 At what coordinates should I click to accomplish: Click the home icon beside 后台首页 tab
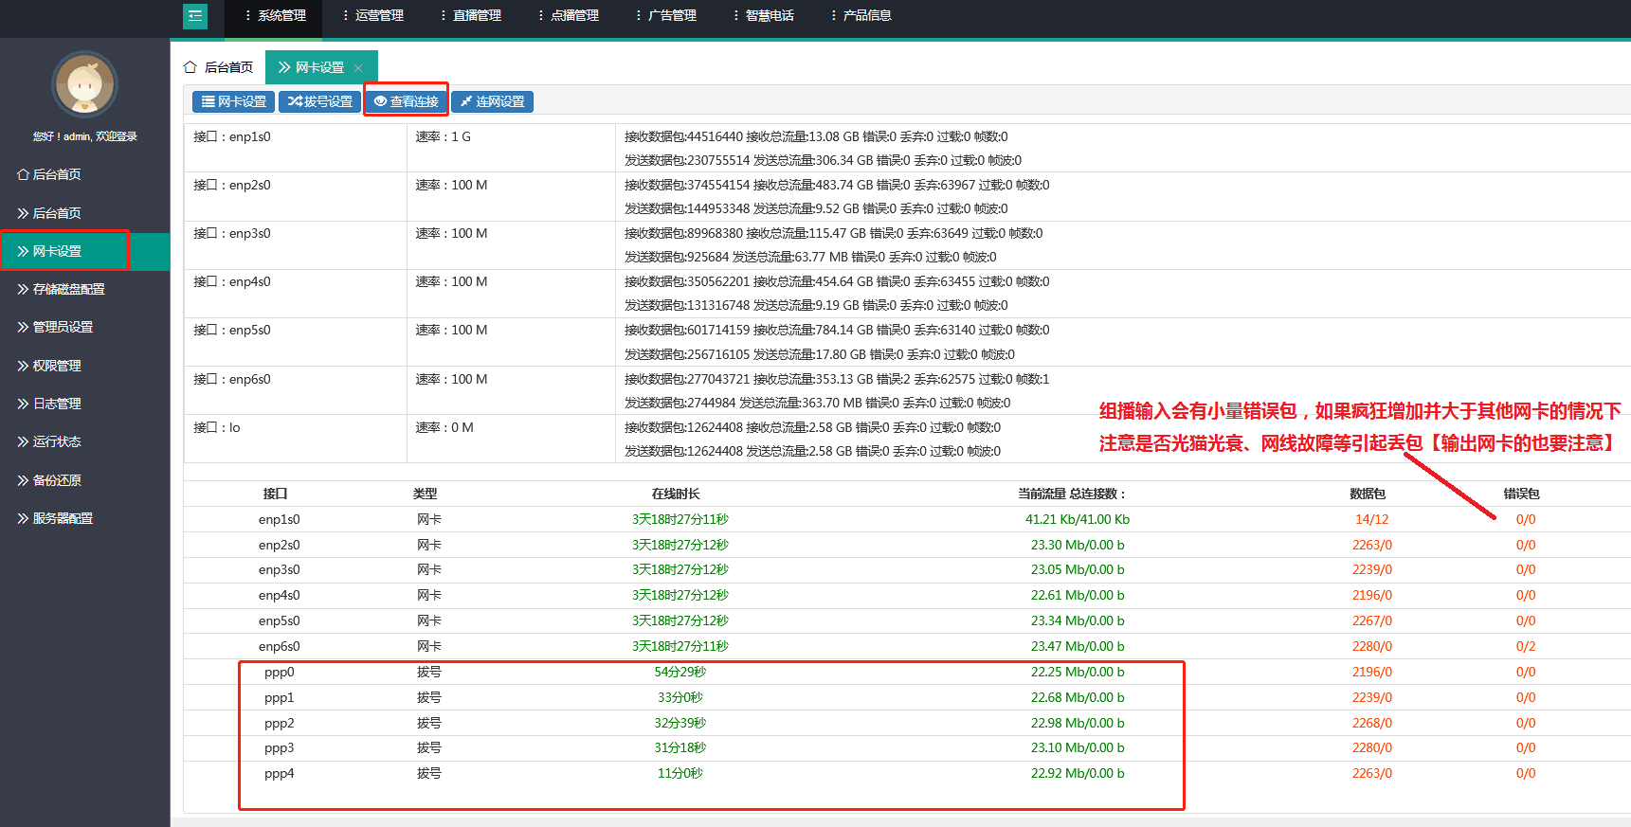(x=190, y=67)
